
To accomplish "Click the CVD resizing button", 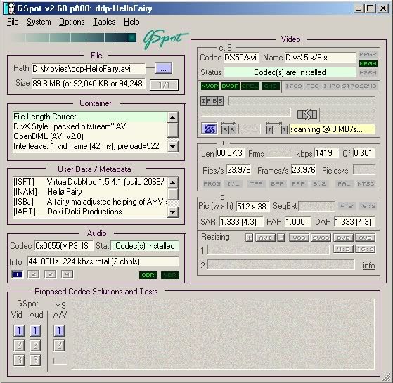I will click(365, 238).
